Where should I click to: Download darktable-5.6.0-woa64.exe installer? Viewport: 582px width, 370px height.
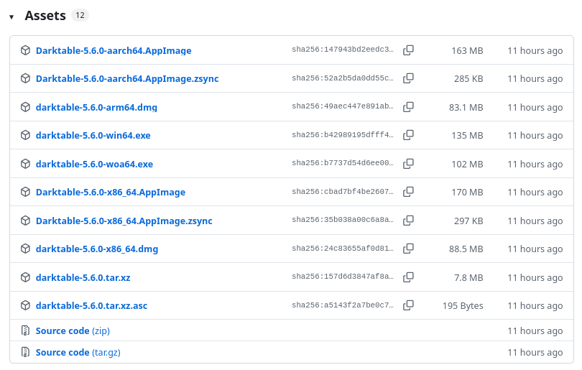(94, 164)
